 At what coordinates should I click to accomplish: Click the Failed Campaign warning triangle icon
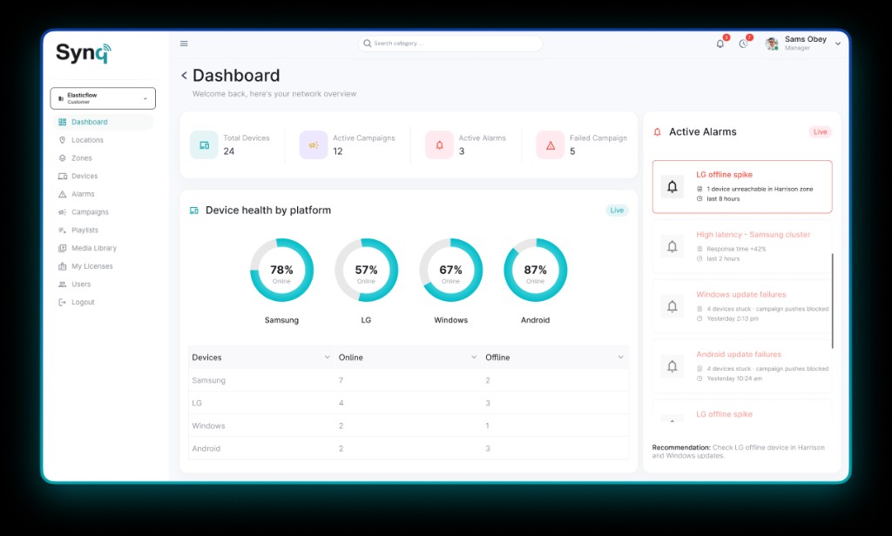(551, 145)
